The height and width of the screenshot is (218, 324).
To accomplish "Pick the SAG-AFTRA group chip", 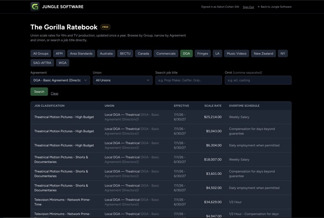I will pyautogui.click(x=42, y=63).
